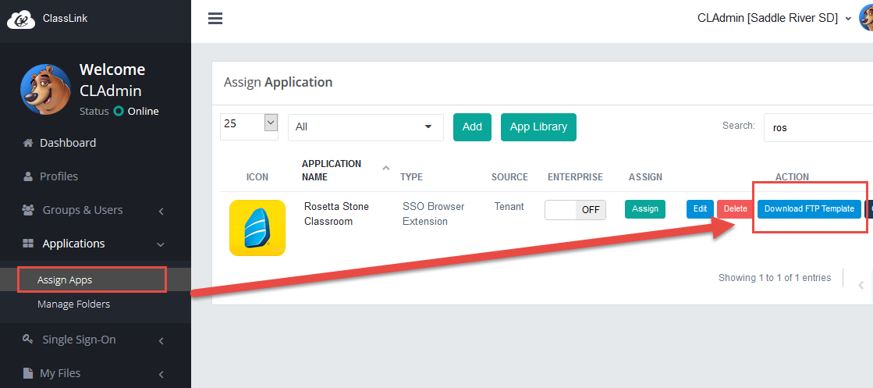Click the blue Edit button
This screenshot has width=873, height=388.
[x=700, y=209]
